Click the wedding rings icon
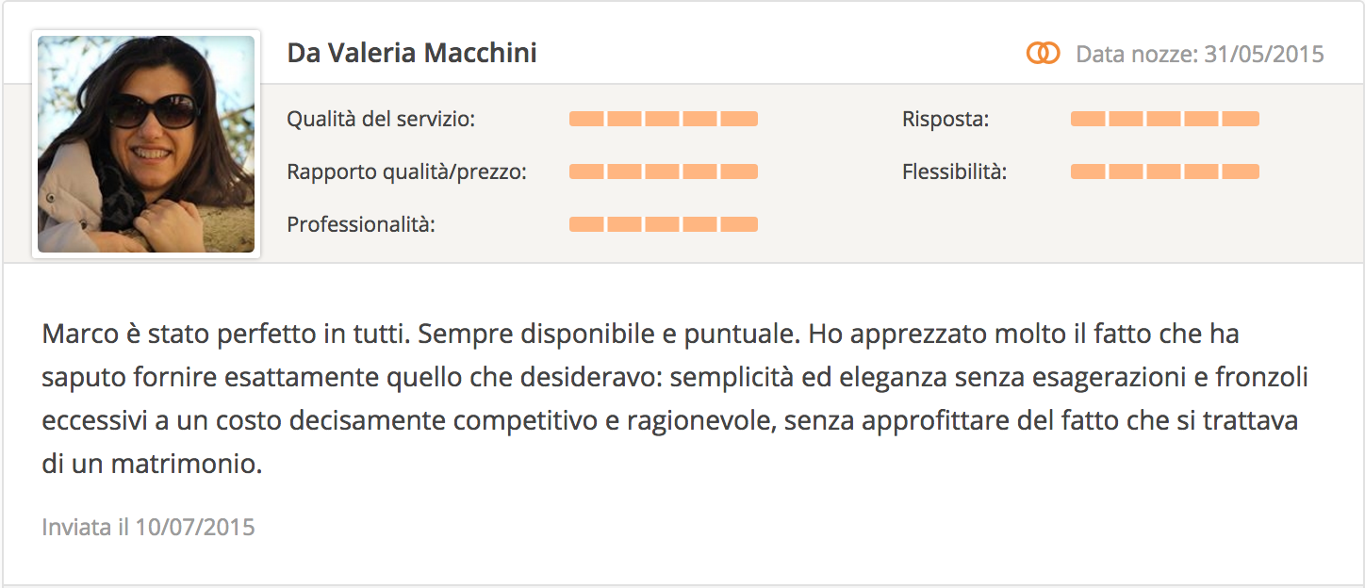The height and width of the screenshot is (588, 1365). [1043, 54]
